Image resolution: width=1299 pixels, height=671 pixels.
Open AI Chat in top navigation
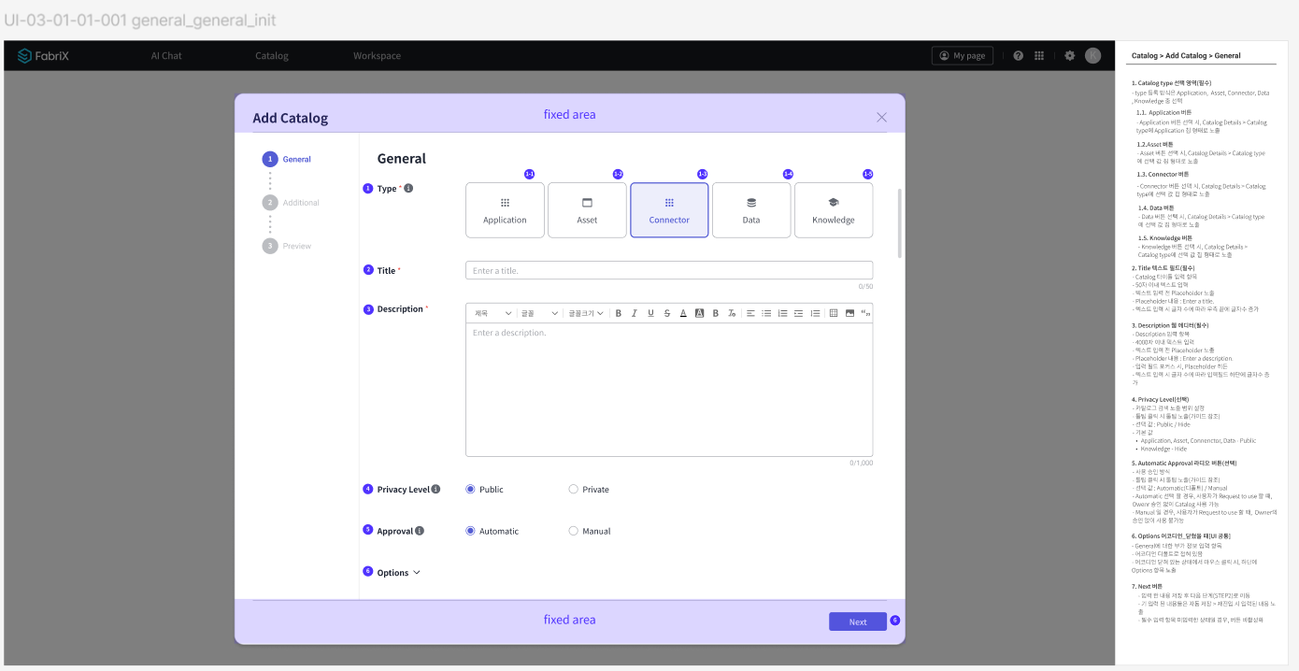point(166,56)
